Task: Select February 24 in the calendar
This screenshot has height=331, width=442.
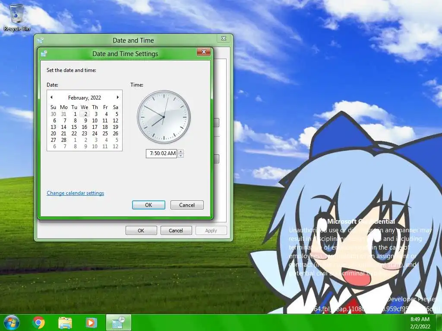Action: 95,134
